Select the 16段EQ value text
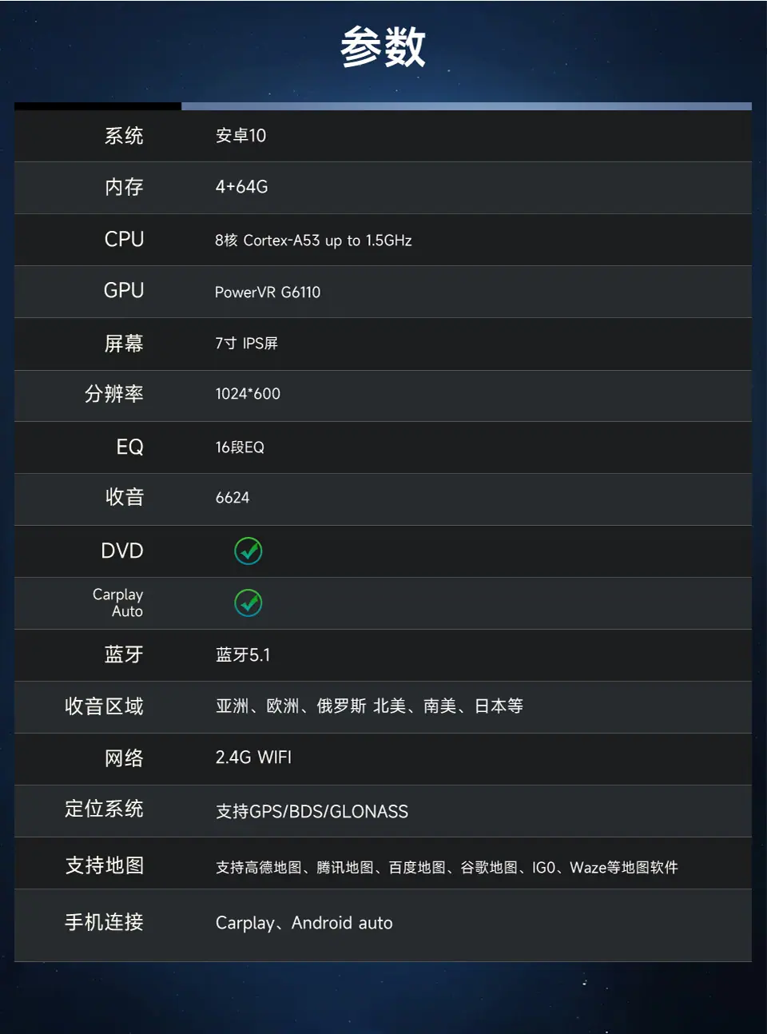This screenshot has height=1034, width=767. point(240,447)
